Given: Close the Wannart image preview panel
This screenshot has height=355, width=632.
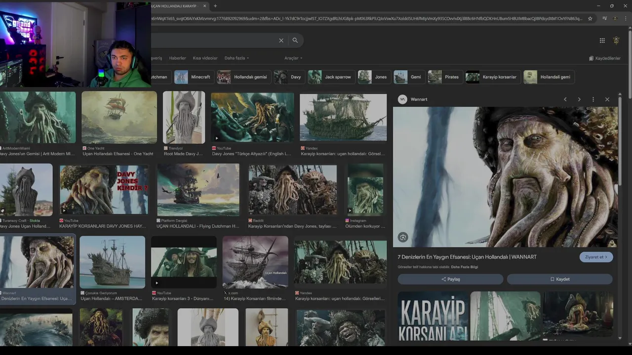Looking at the screenshot, I should click(607, 100).
